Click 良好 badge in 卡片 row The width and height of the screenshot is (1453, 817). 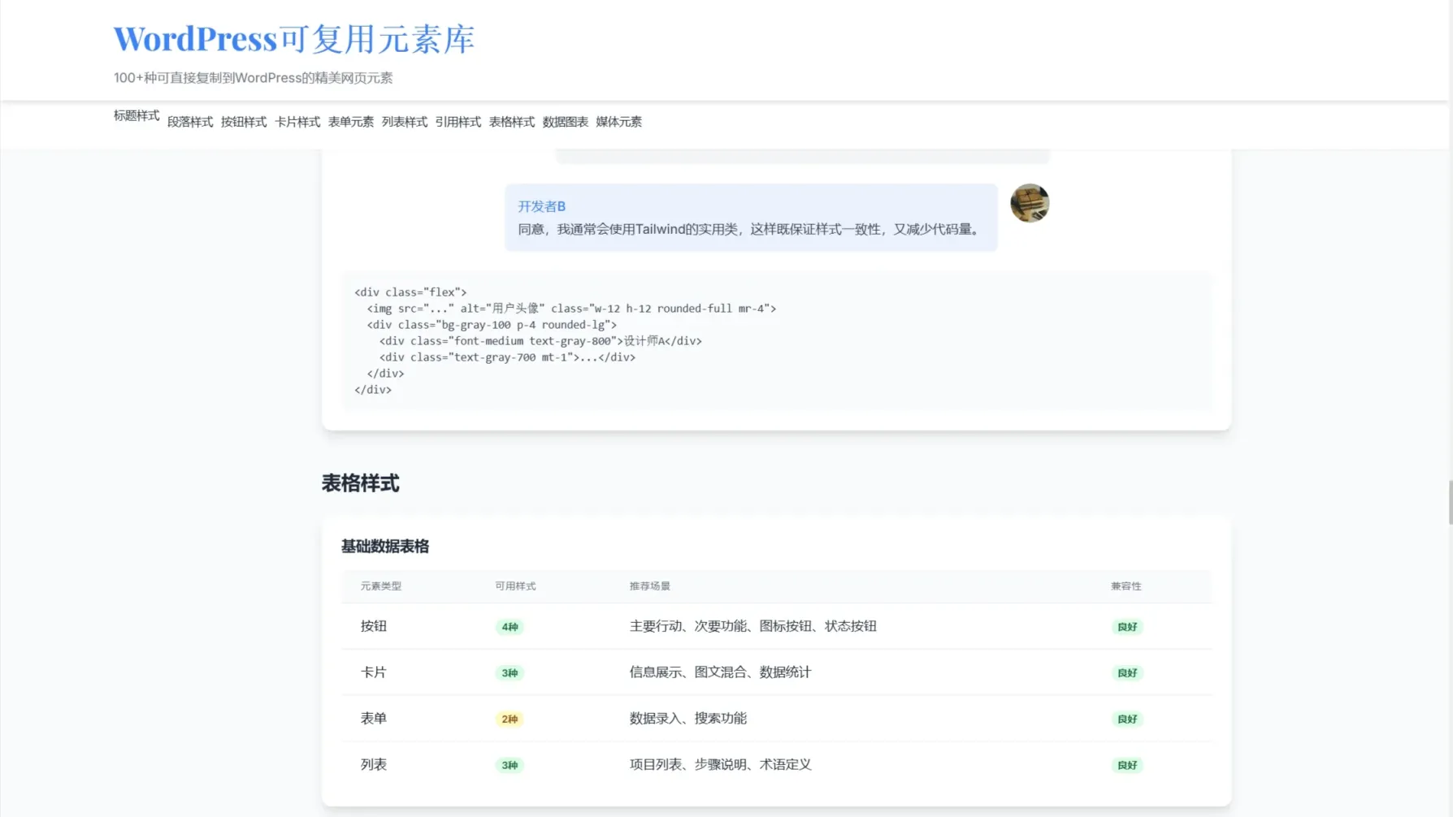(1127, 673)
